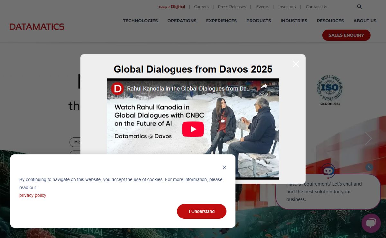This screenshot has height=238, width=386.
Task: Go to next carousel slide arrow
Action: point(368,138)
